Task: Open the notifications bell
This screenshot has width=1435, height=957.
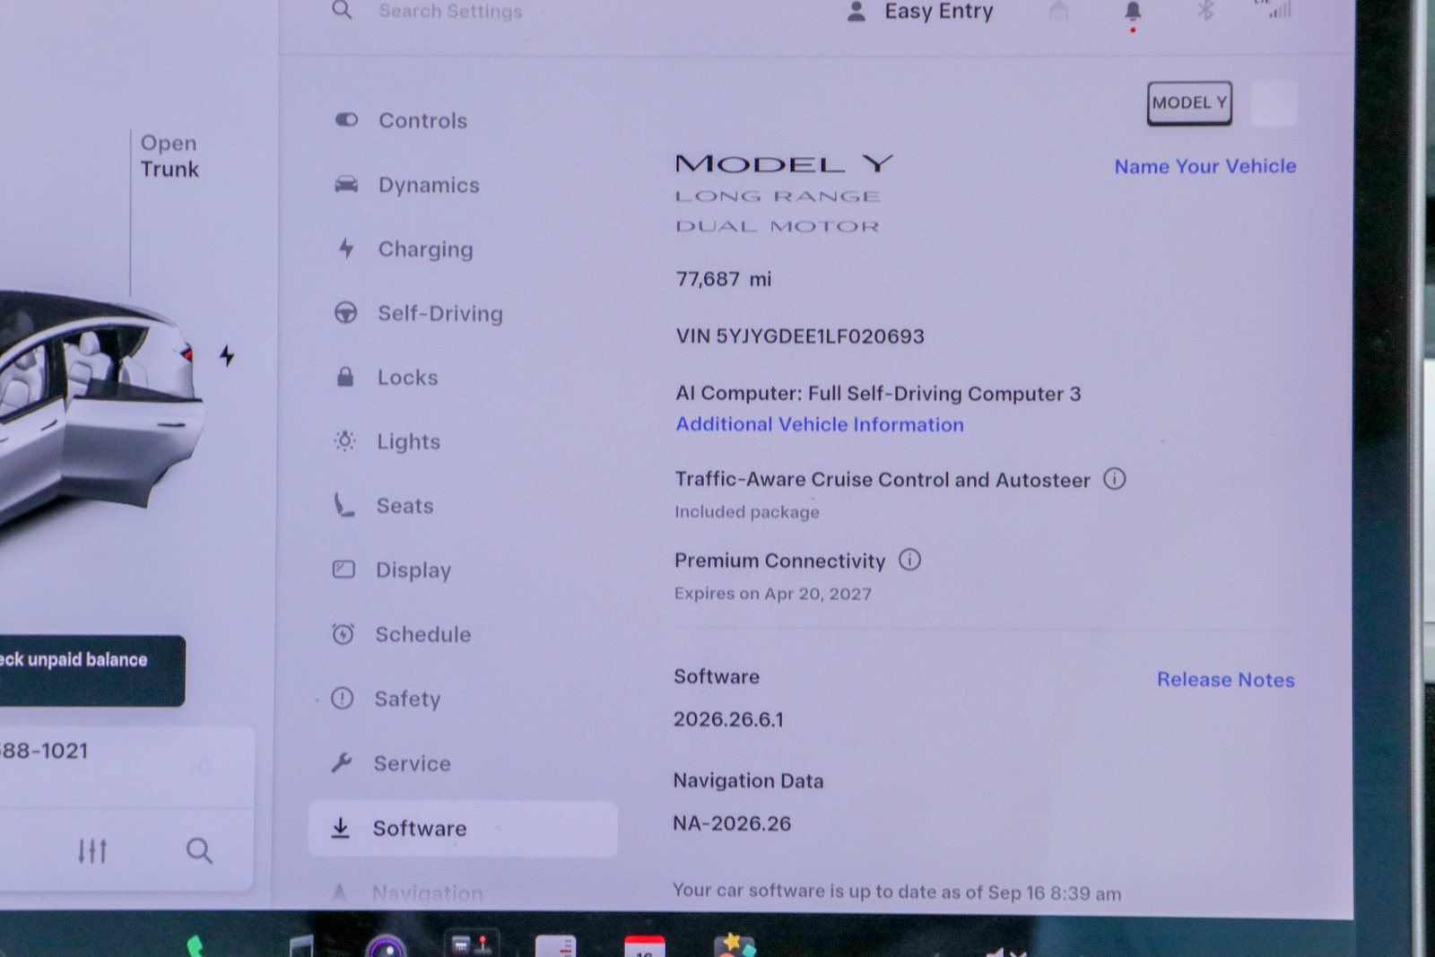Action: [x=1133, y=12]
